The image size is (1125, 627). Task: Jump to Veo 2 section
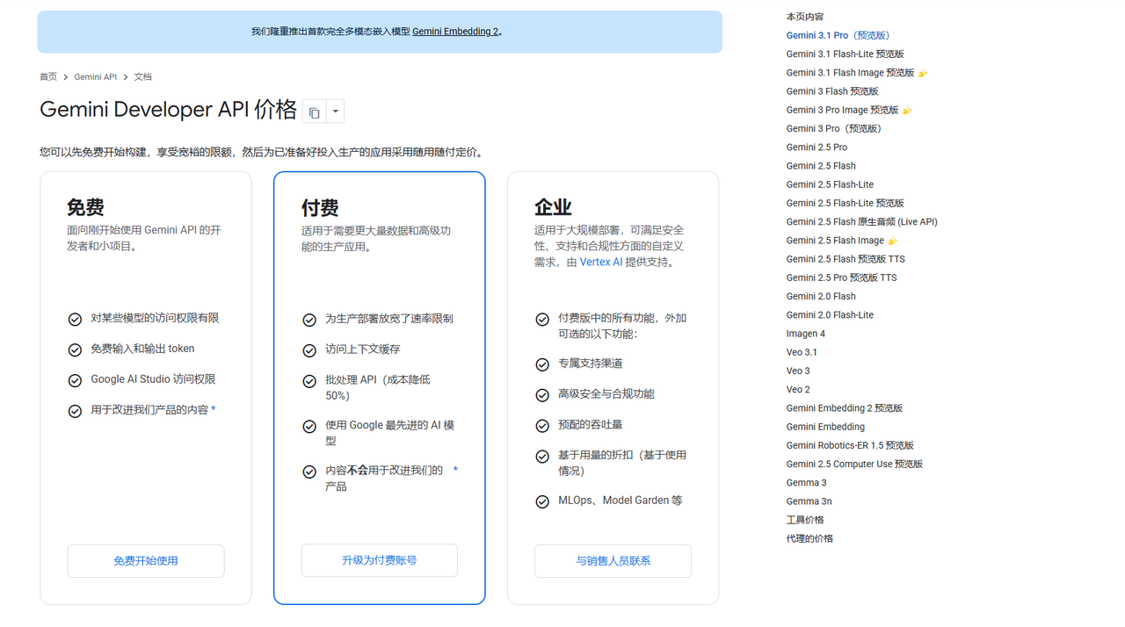click(798, 390)
